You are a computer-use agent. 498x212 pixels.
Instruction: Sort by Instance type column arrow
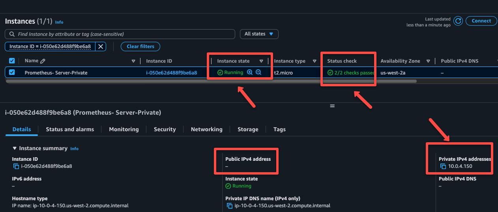315,61
